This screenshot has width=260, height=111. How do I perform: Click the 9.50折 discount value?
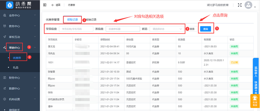(181, 63)
